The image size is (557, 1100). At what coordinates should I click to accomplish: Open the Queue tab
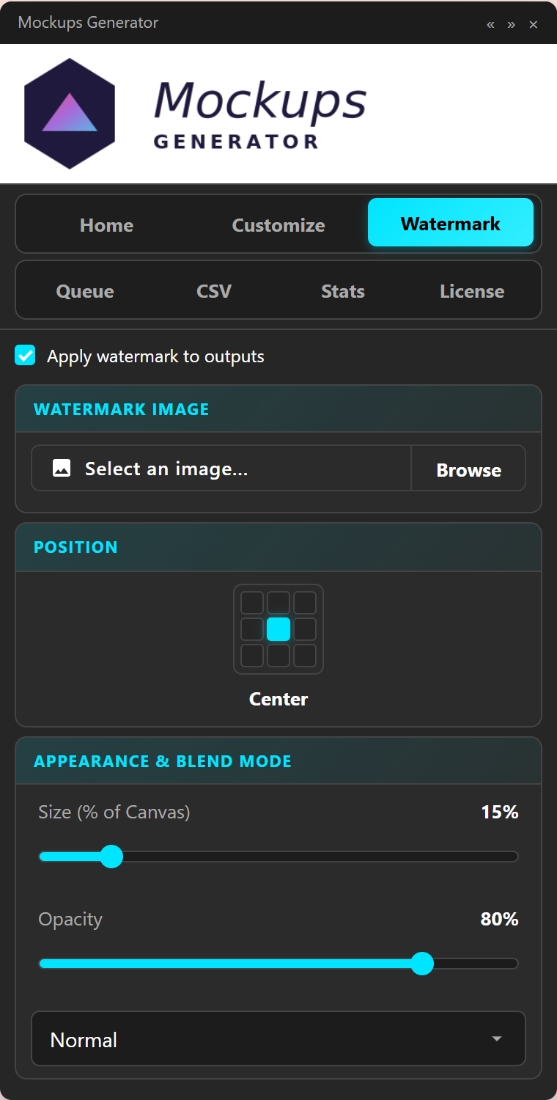(x=85, y=290)
